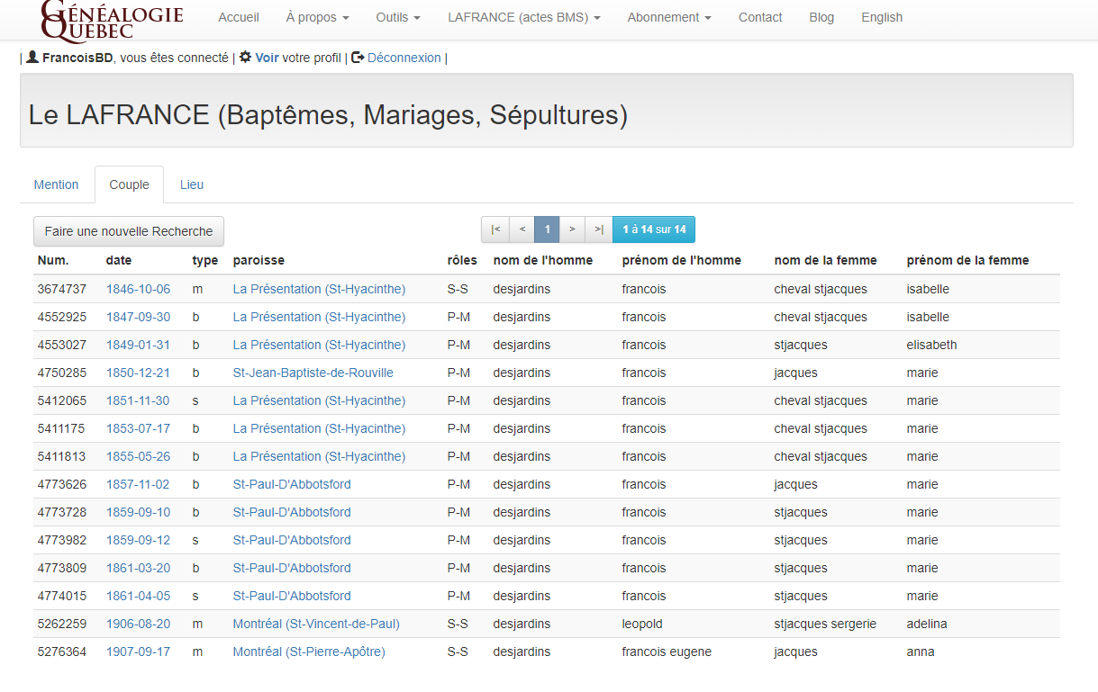The height and width of the screenshot is (692, 1098).
Task: Click the Montréal (St-Pierre-Apôtre) parish link
Action: pyautogui.click(x=309, y=652)
